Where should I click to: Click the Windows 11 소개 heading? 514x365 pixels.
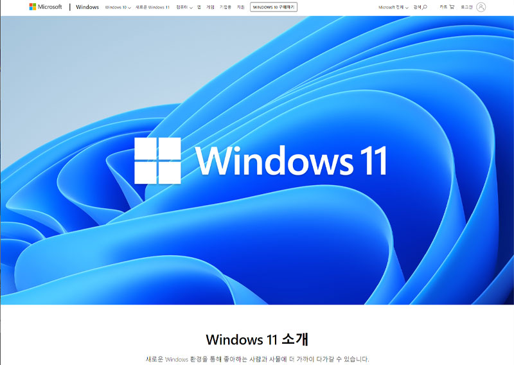(257, 339)
